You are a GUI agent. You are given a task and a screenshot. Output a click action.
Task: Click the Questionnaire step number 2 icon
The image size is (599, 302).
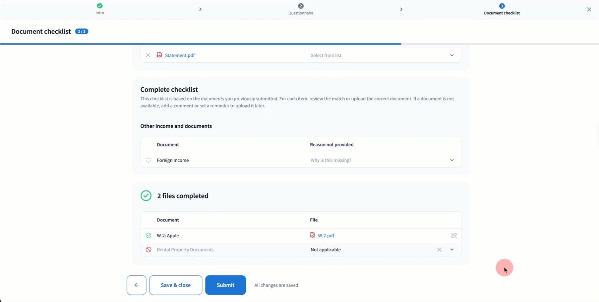point(301,6)
